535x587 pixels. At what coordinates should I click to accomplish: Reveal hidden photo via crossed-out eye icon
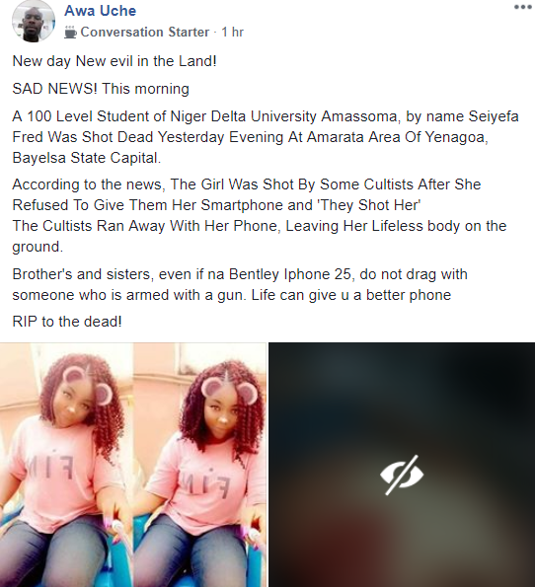tap(402, 475)
